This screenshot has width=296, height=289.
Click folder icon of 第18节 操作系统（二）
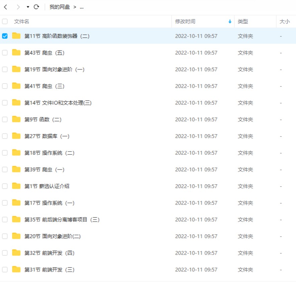point(16,153)
